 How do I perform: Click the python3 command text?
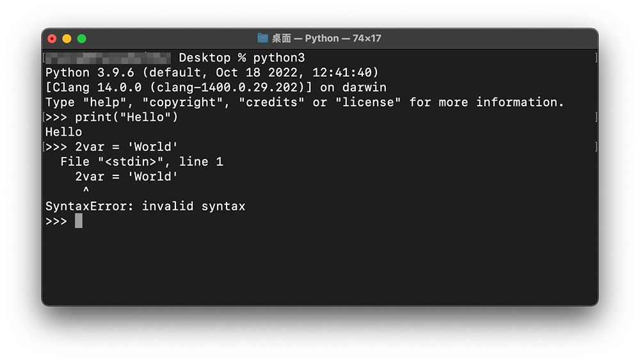(279, 58)
